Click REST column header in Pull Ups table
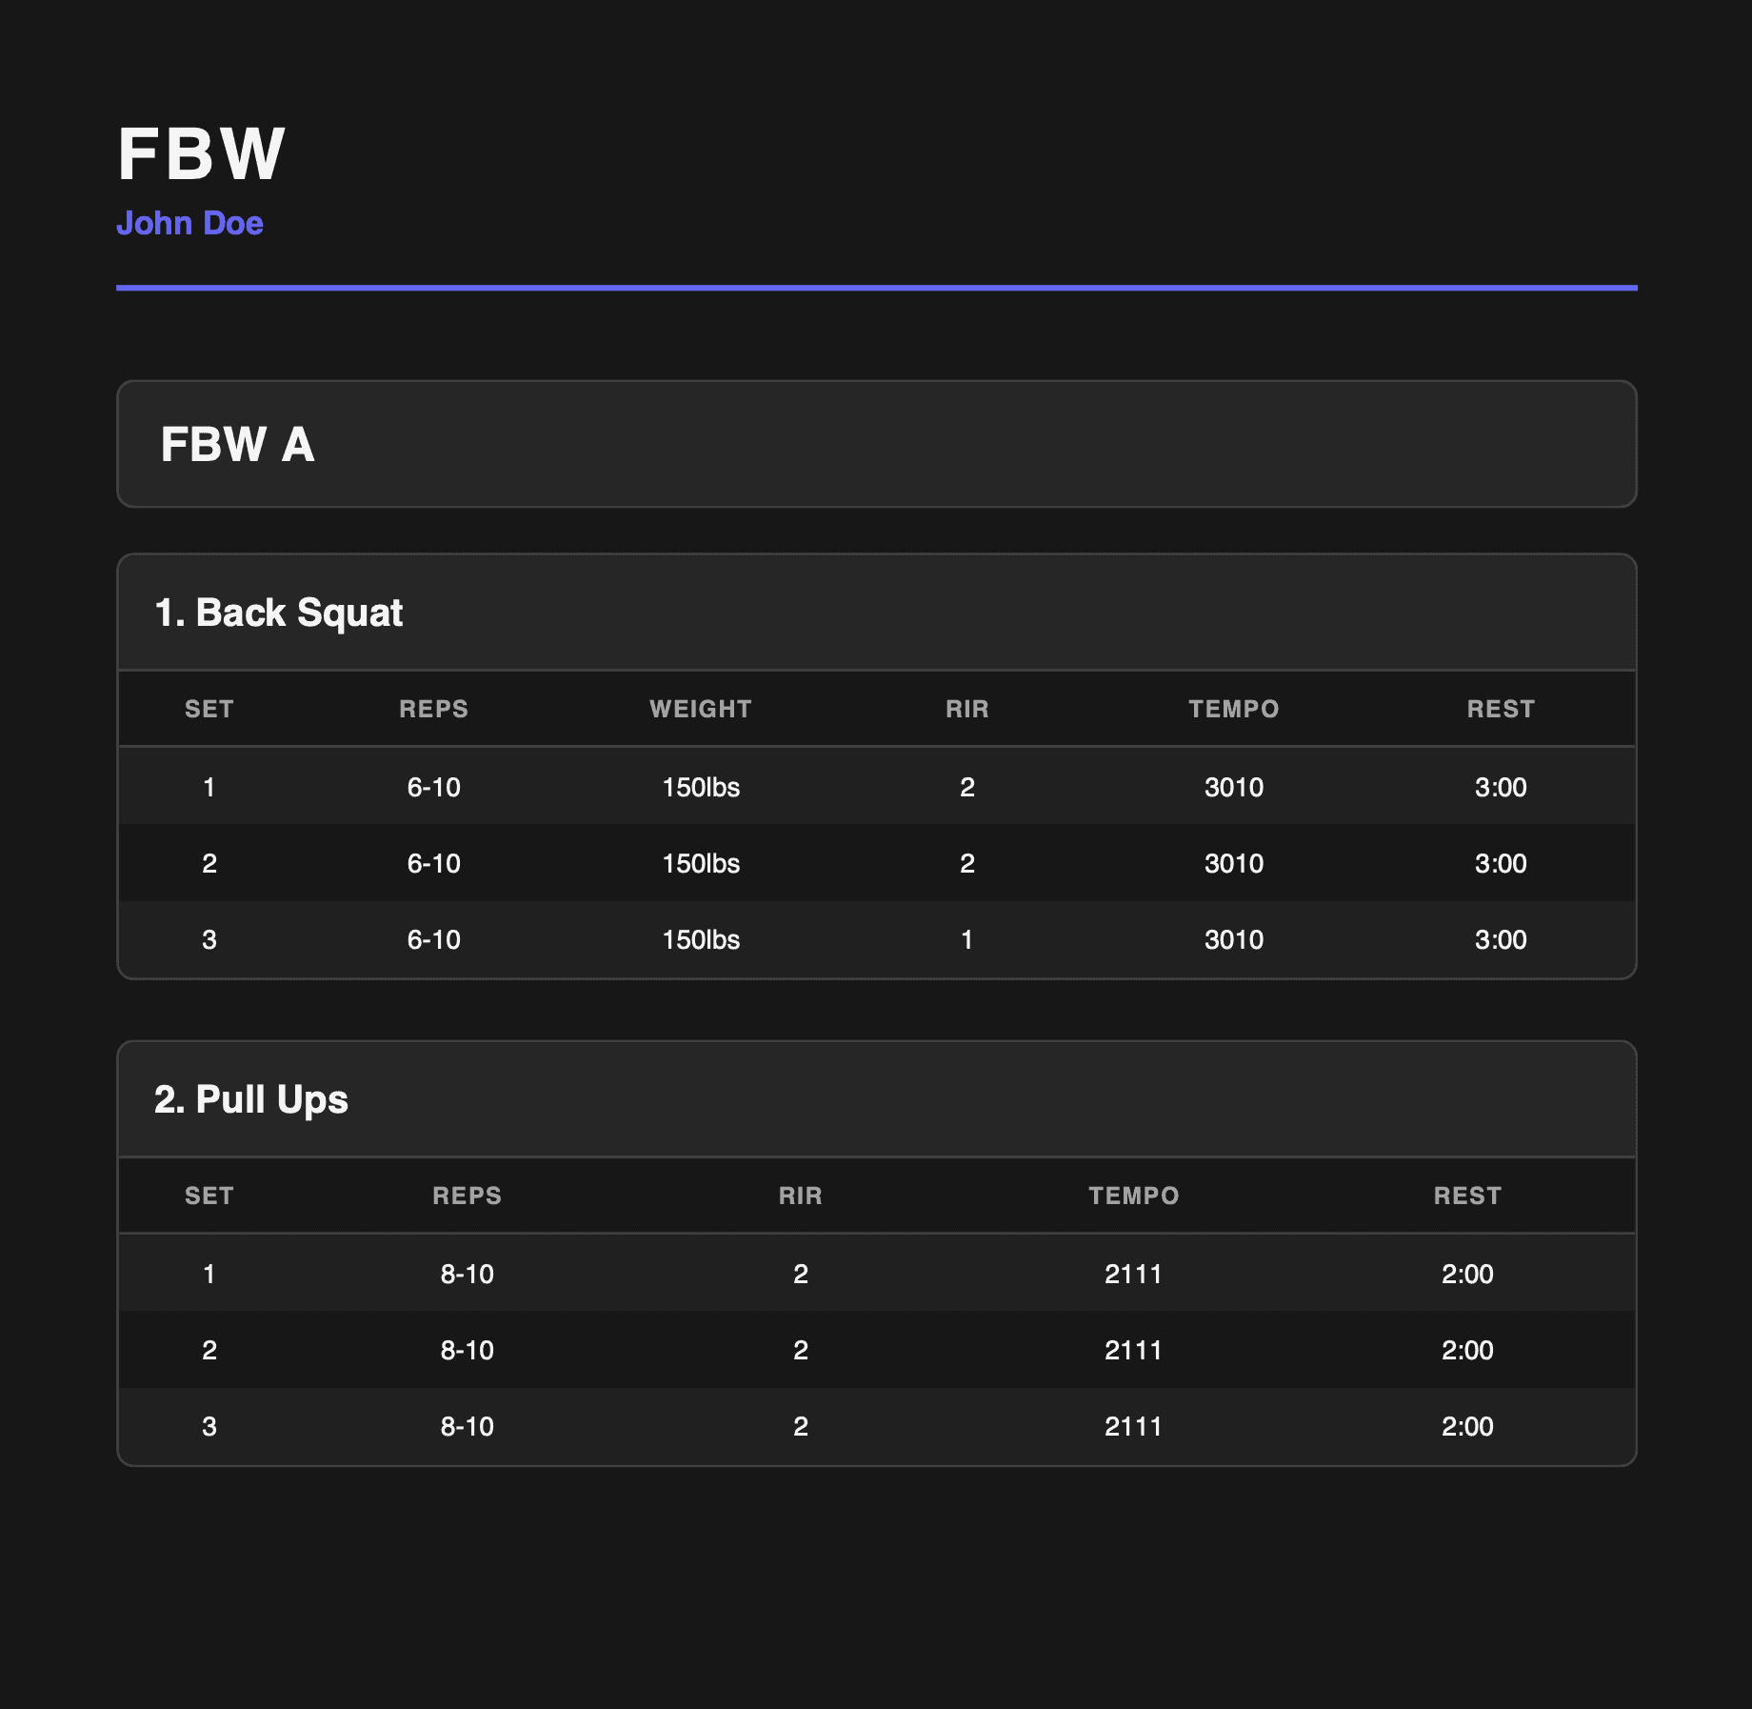This screenshot has height=1709, width=1752. point(1467,1196)
